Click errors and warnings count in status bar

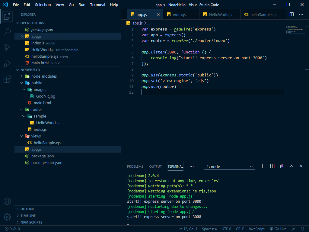click(12, 229)
